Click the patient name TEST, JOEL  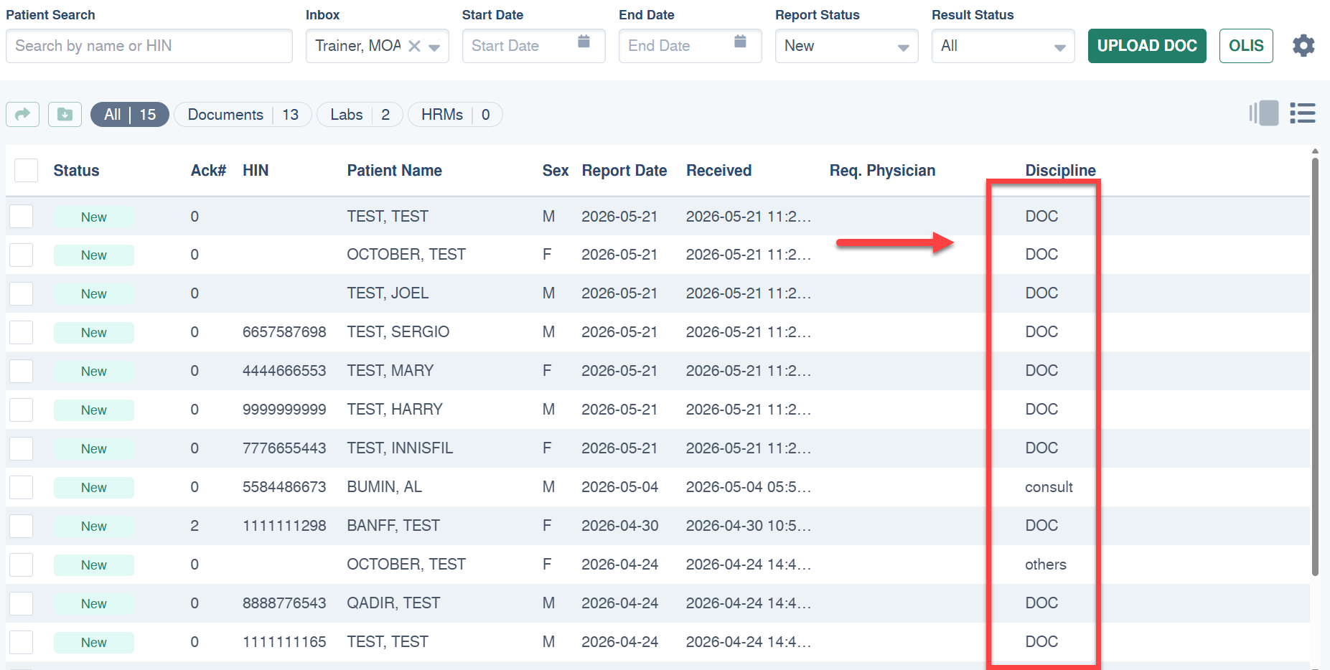click(x=388, y=293)
